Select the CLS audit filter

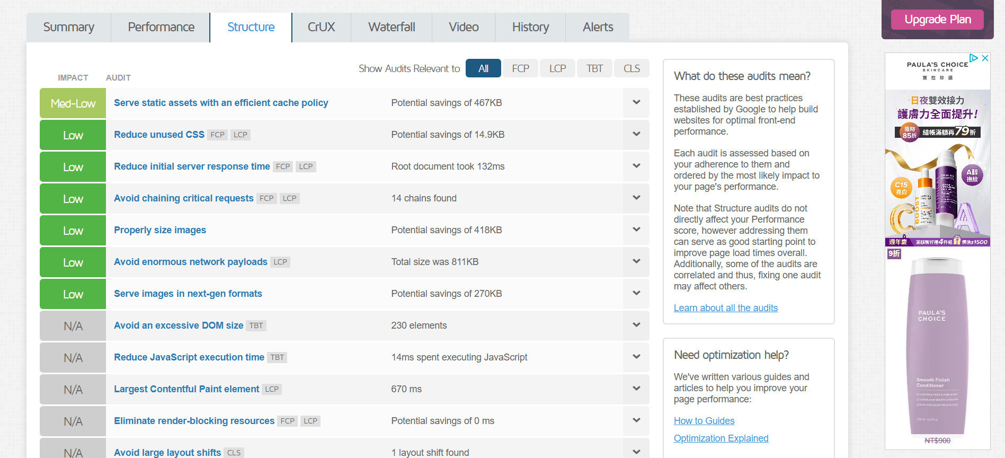[632, 68]
